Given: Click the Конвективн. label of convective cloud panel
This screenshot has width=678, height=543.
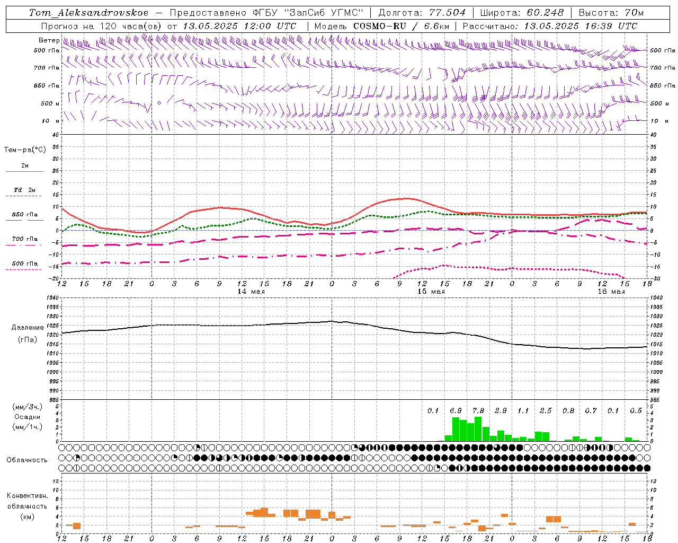Looking at the screenshot, I should (28, 496).
